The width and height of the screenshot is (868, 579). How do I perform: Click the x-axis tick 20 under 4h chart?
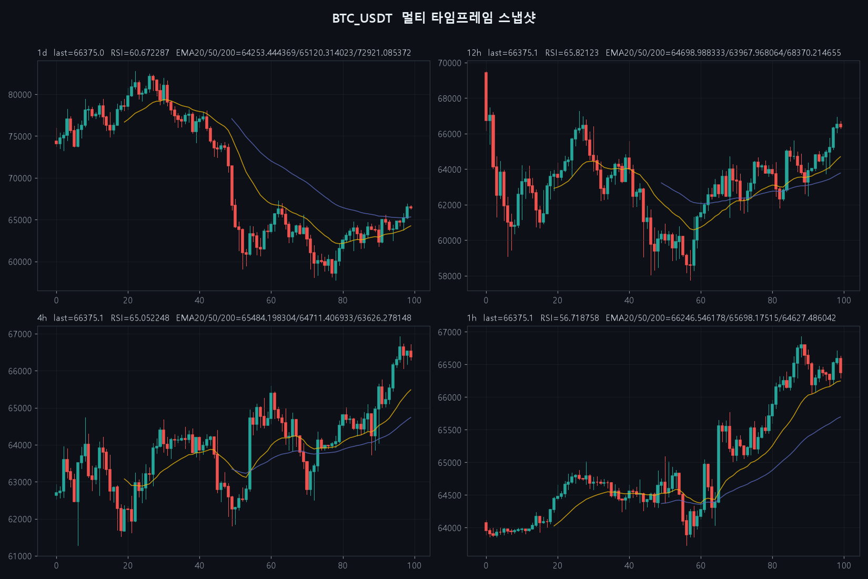coord(128,565)
